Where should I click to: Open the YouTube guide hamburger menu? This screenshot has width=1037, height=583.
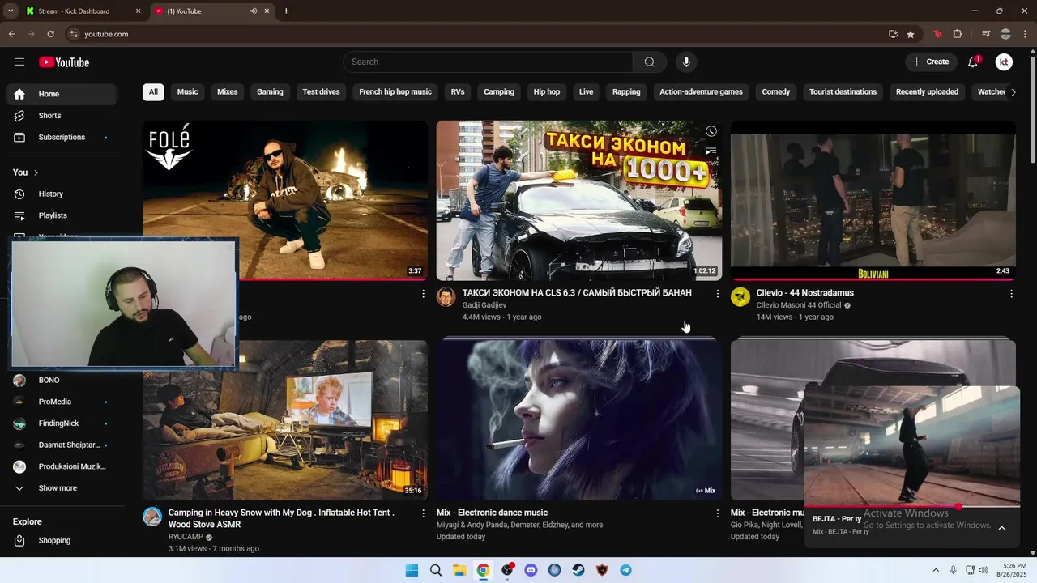[19, 62]
